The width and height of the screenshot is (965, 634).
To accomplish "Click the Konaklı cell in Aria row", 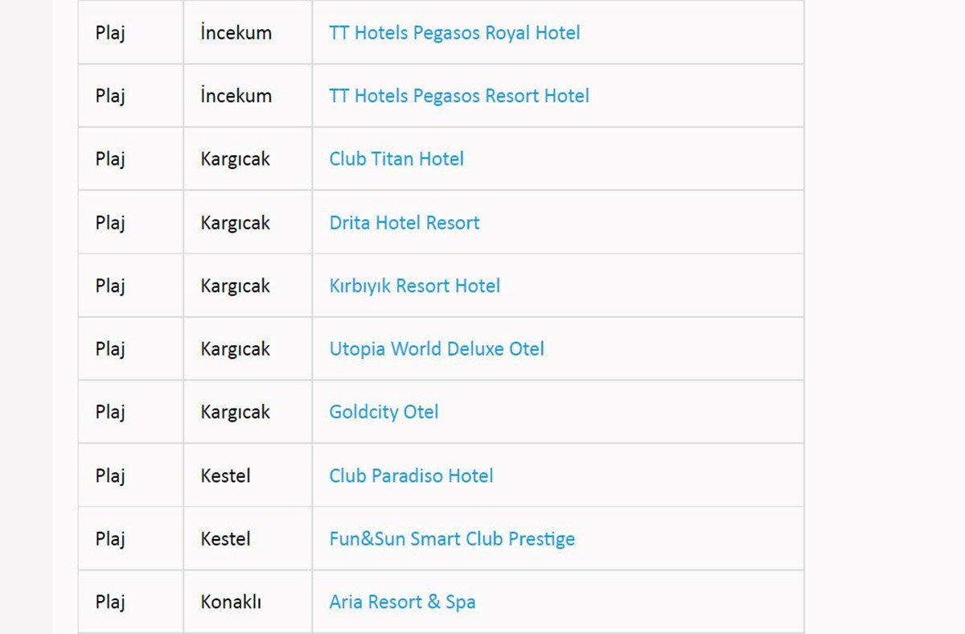I will tap(248, 602).
